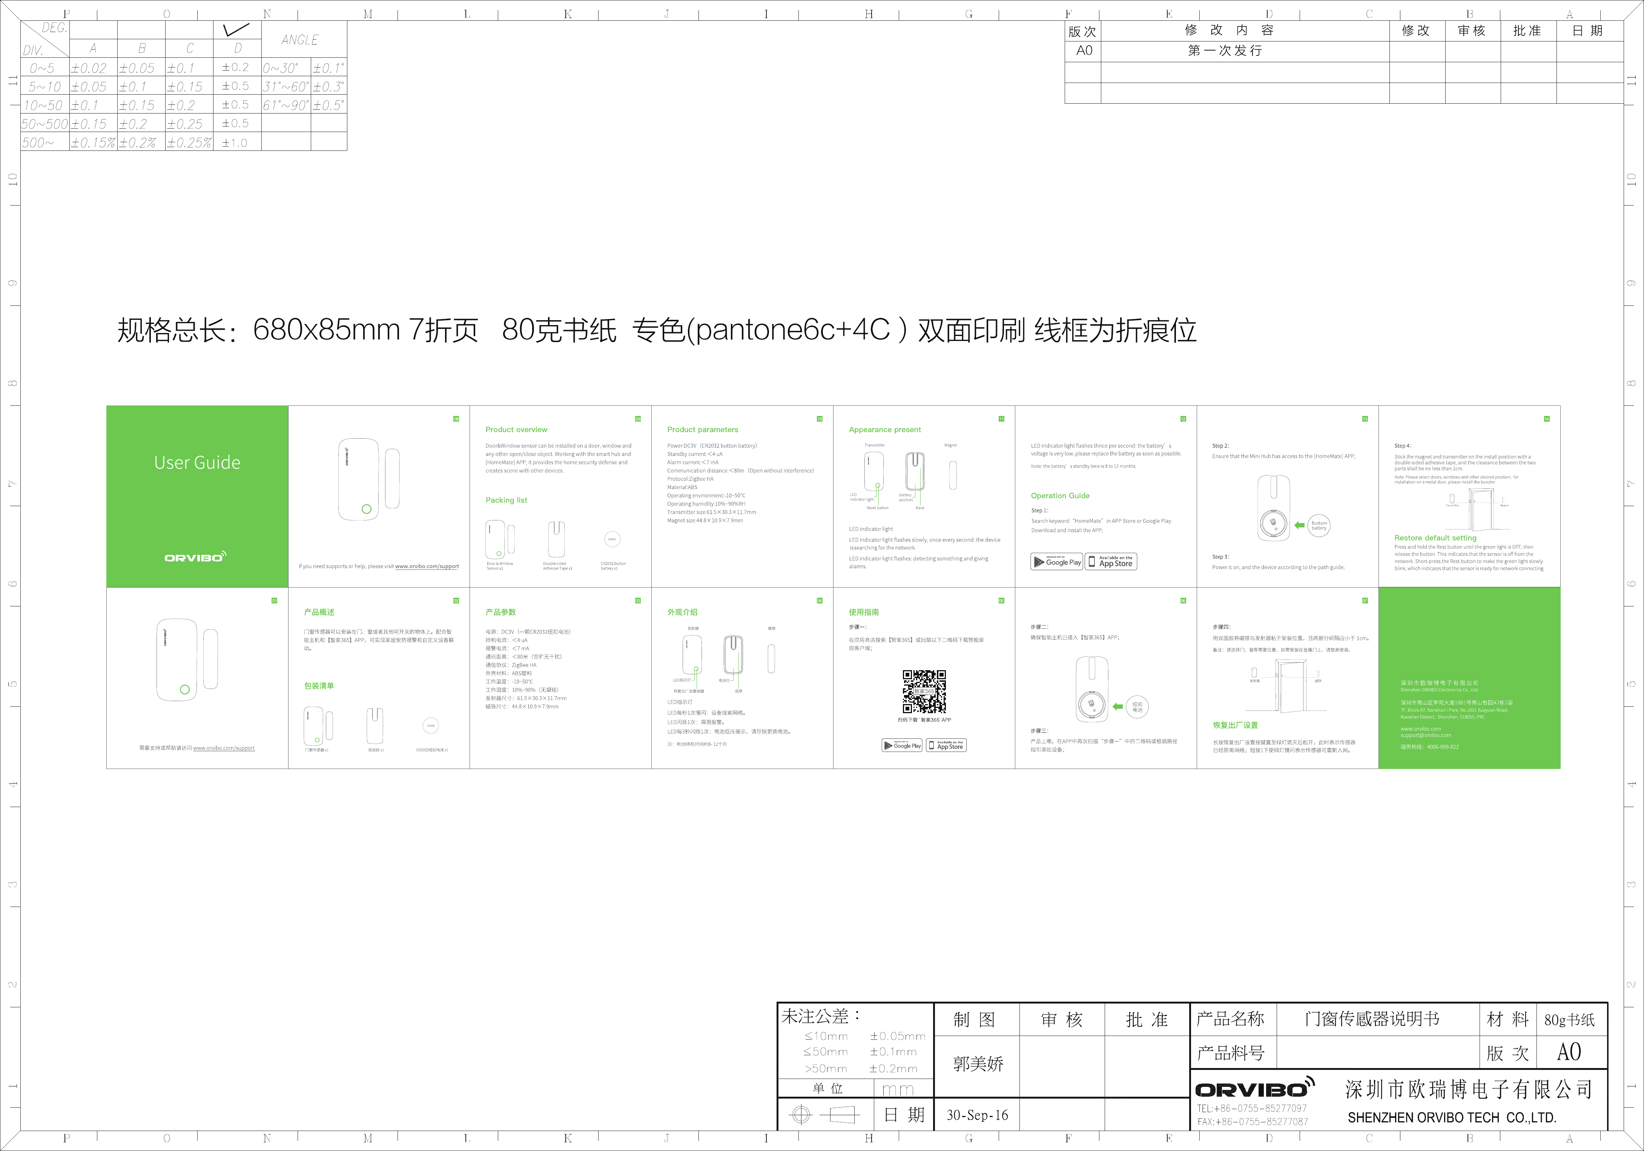The width and height of the screenshot is (1644, 1151).
Task: Click the ORVIBO logo on green User Guide cover
Action: pos(195,557)
